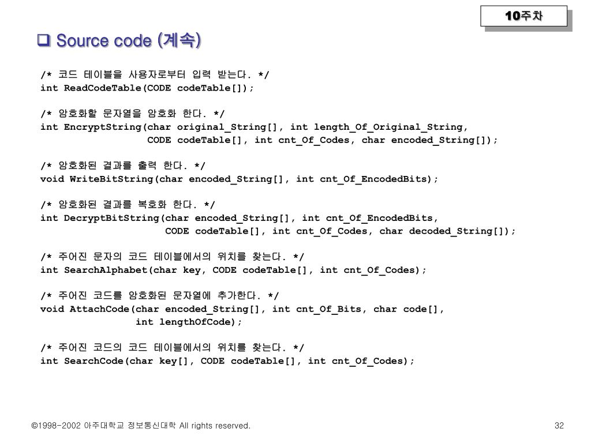Select the comment '암호화된 결과를 복호화 한다'
The height and width of the screenshot is (443, 591).
(128, 205)
